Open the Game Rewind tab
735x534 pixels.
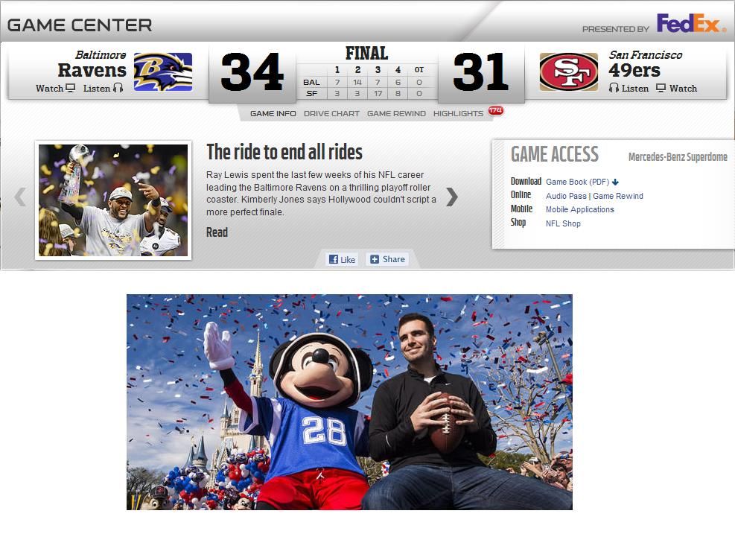pos(396,113)
